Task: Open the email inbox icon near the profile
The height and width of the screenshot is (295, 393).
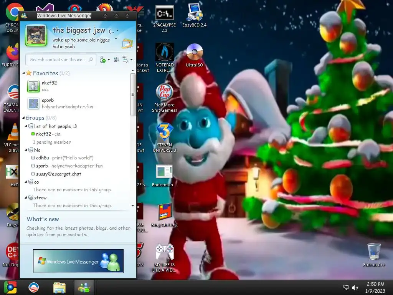Action: click(x=127, y=43)
